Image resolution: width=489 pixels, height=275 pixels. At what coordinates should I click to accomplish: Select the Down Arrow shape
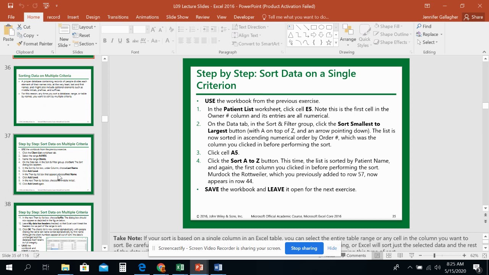click(321, 35)
